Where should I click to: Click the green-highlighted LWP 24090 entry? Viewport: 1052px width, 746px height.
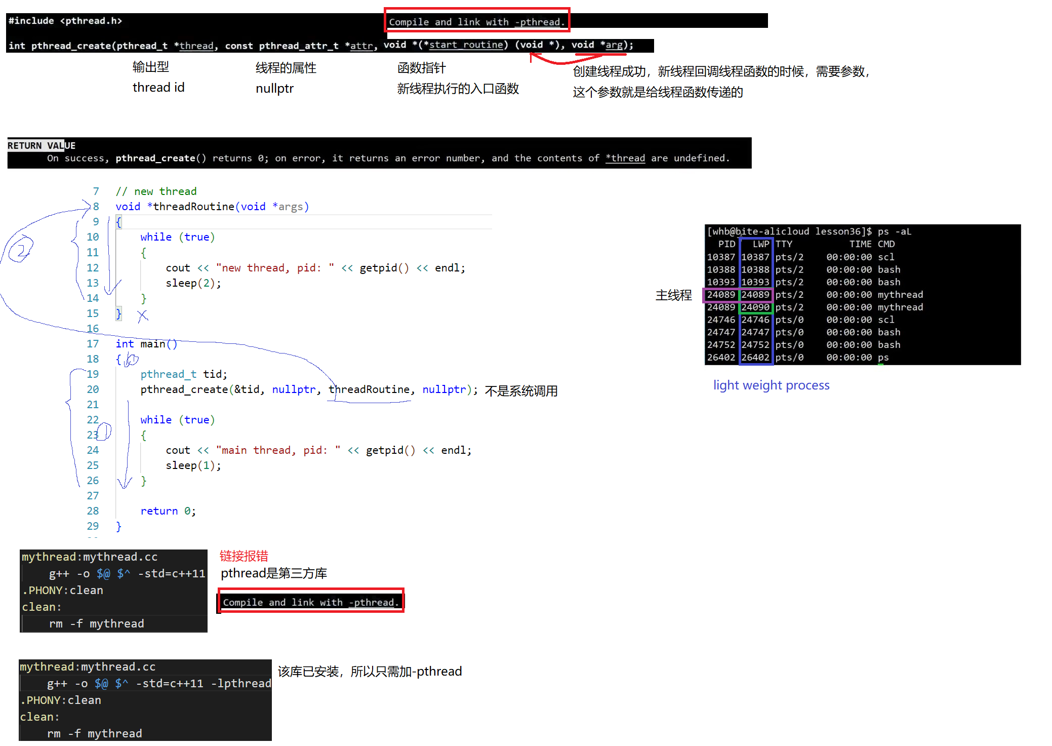pos(755,307)
